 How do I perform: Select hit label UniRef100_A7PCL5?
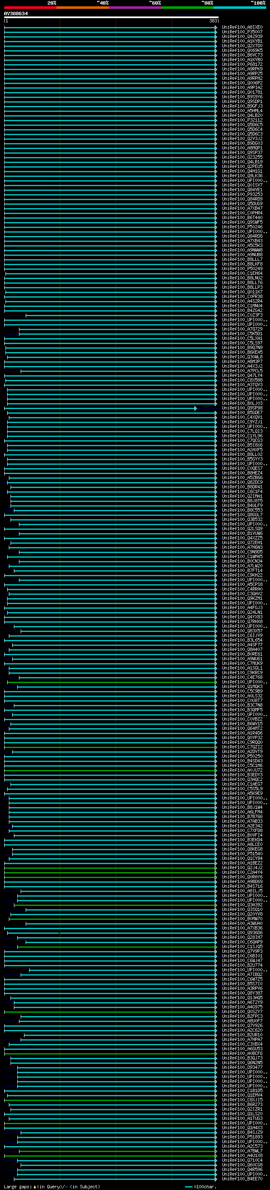(x=242, y=371)
